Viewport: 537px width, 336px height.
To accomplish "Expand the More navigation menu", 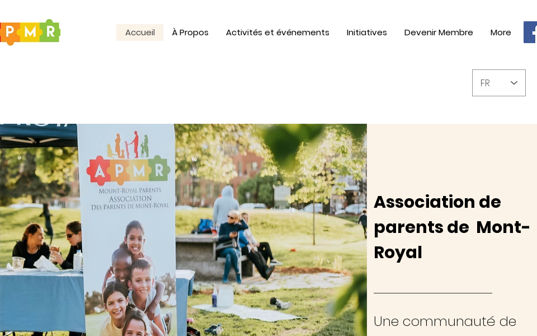I will coord(500,32).
